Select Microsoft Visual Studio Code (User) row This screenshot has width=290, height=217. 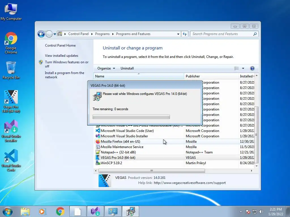coord(174,131)
